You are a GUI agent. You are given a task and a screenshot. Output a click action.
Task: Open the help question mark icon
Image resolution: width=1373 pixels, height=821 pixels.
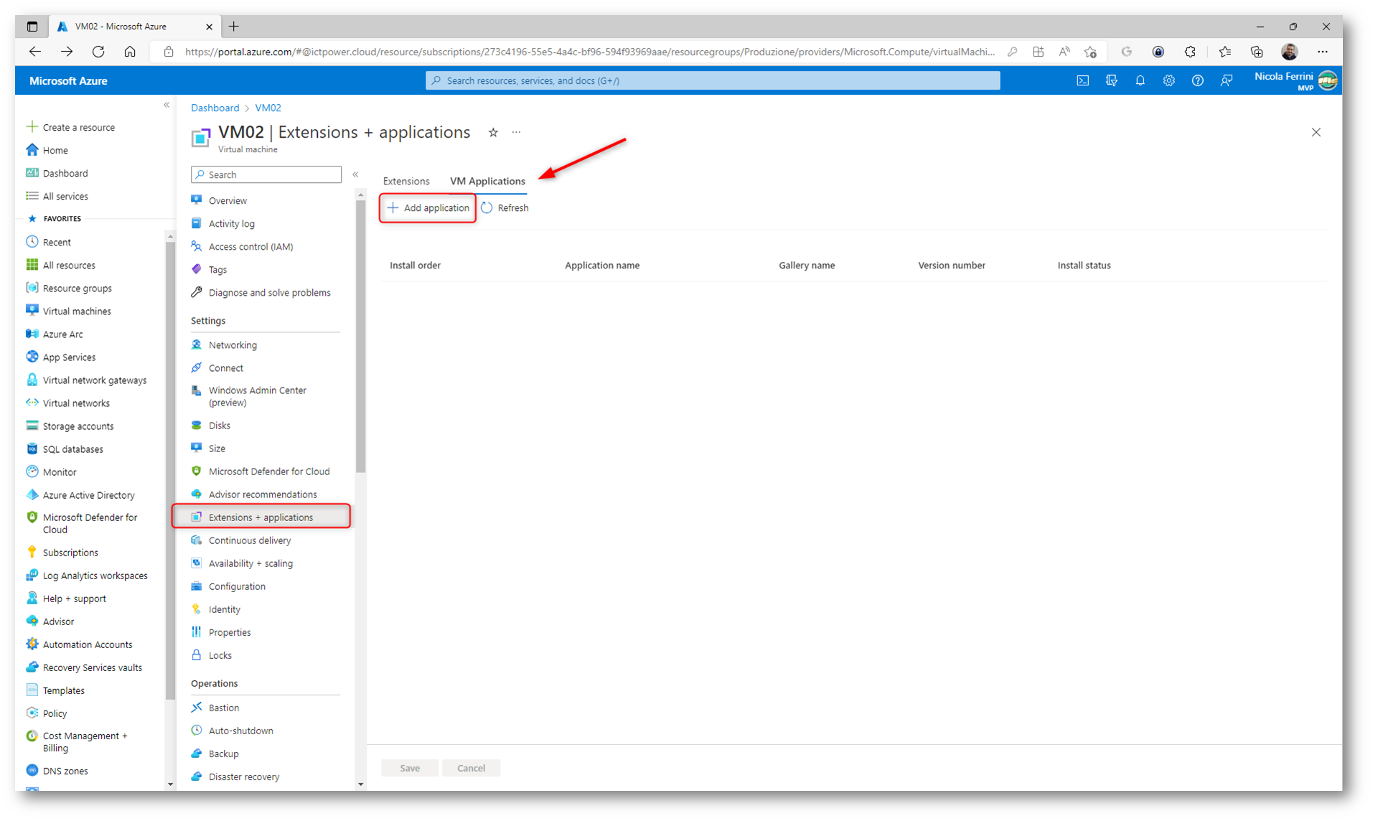coord(1197,80)
